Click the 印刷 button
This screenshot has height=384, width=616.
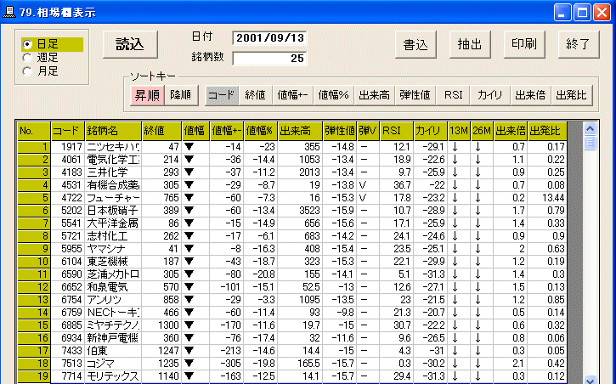pyautogui.click(x=524, y=44)
